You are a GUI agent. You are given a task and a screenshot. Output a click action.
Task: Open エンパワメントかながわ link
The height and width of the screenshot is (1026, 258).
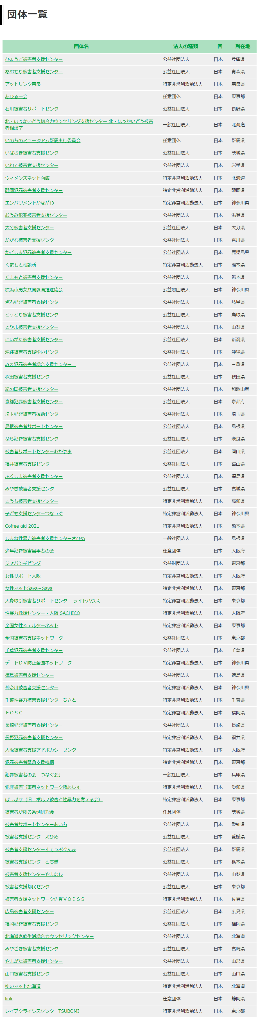tap(30, 202)
